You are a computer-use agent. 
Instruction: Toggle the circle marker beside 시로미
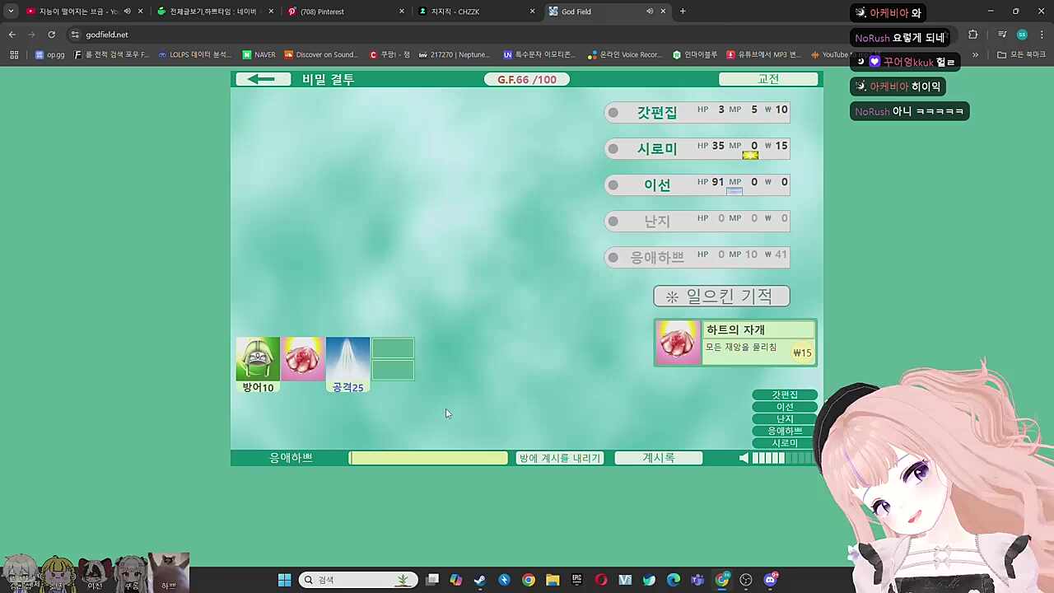[613, 149]
